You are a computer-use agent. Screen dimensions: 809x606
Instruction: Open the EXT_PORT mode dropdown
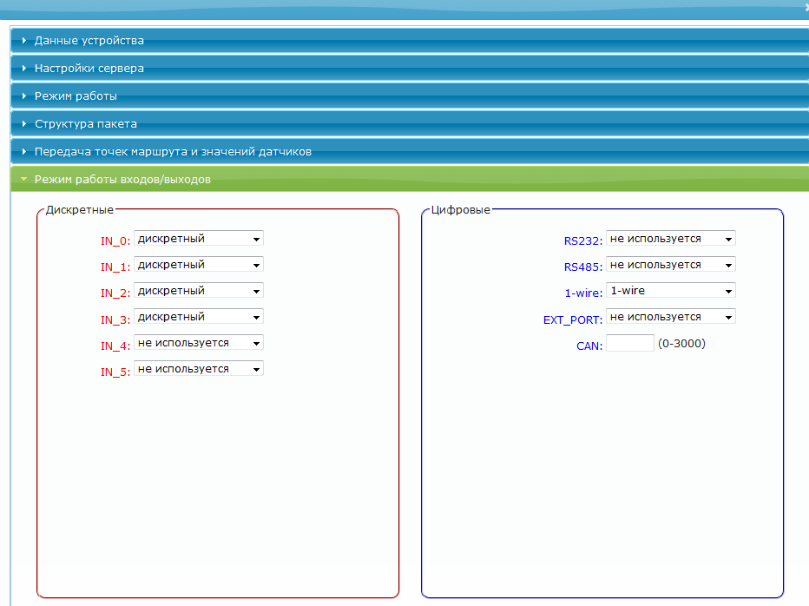pyautogui.click(x=671, y=317)
